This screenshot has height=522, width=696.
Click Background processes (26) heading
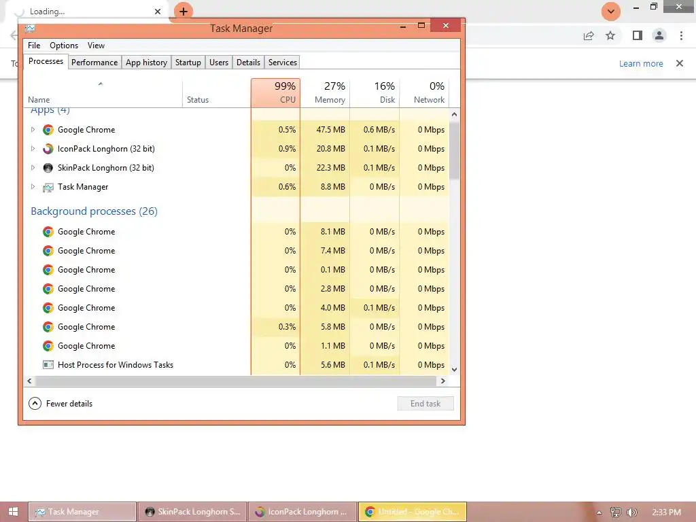click(x=94, y=211)
